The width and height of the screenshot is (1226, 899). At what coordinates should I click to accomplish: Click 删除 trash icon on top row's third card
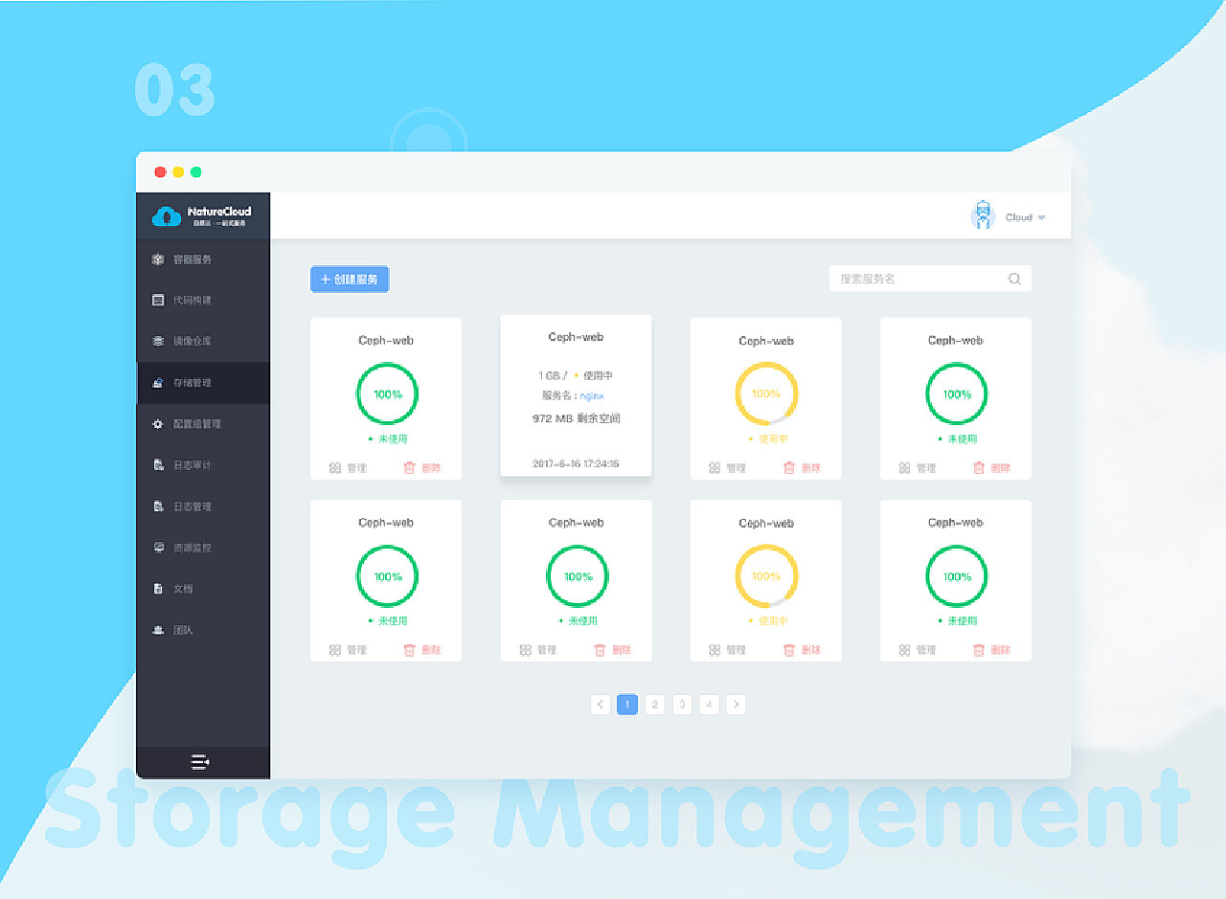point(789,468)
